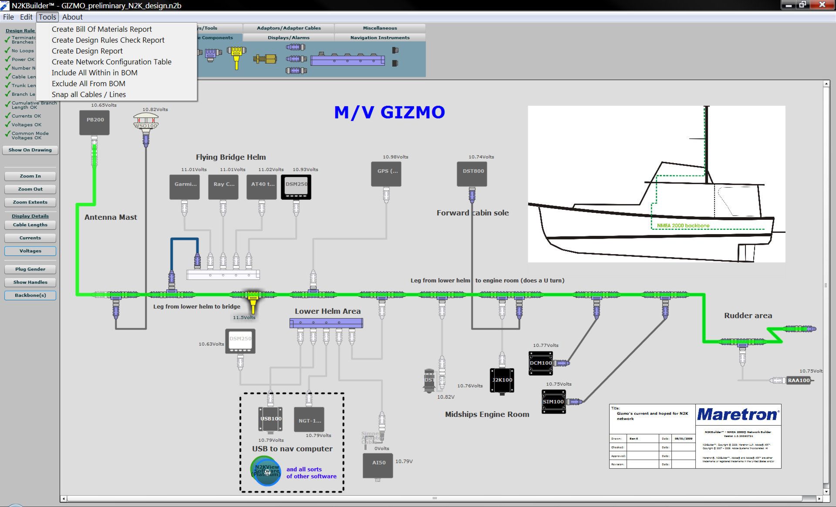Image resolution: width=836 pixels, height=507 pixels.
Task: Click the canvas scroll-right arrow
Action: [819, 499]
